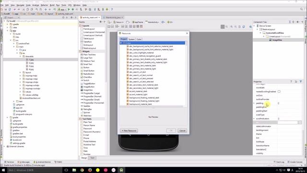Click the scroll-from-source target icon in Project panel
The width and height of the screenshot is (307, 173).
(x=63, y=17)
